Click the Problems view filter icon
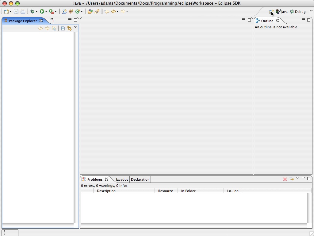 click(x=292, y=179)
